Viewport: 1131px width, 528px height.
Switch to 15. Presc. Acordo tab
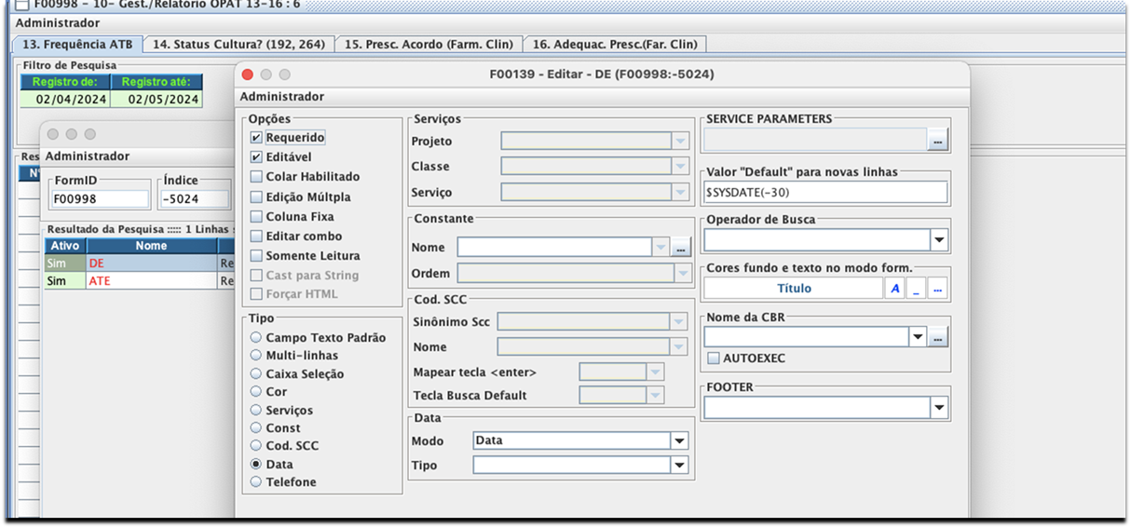coord(428,44)
